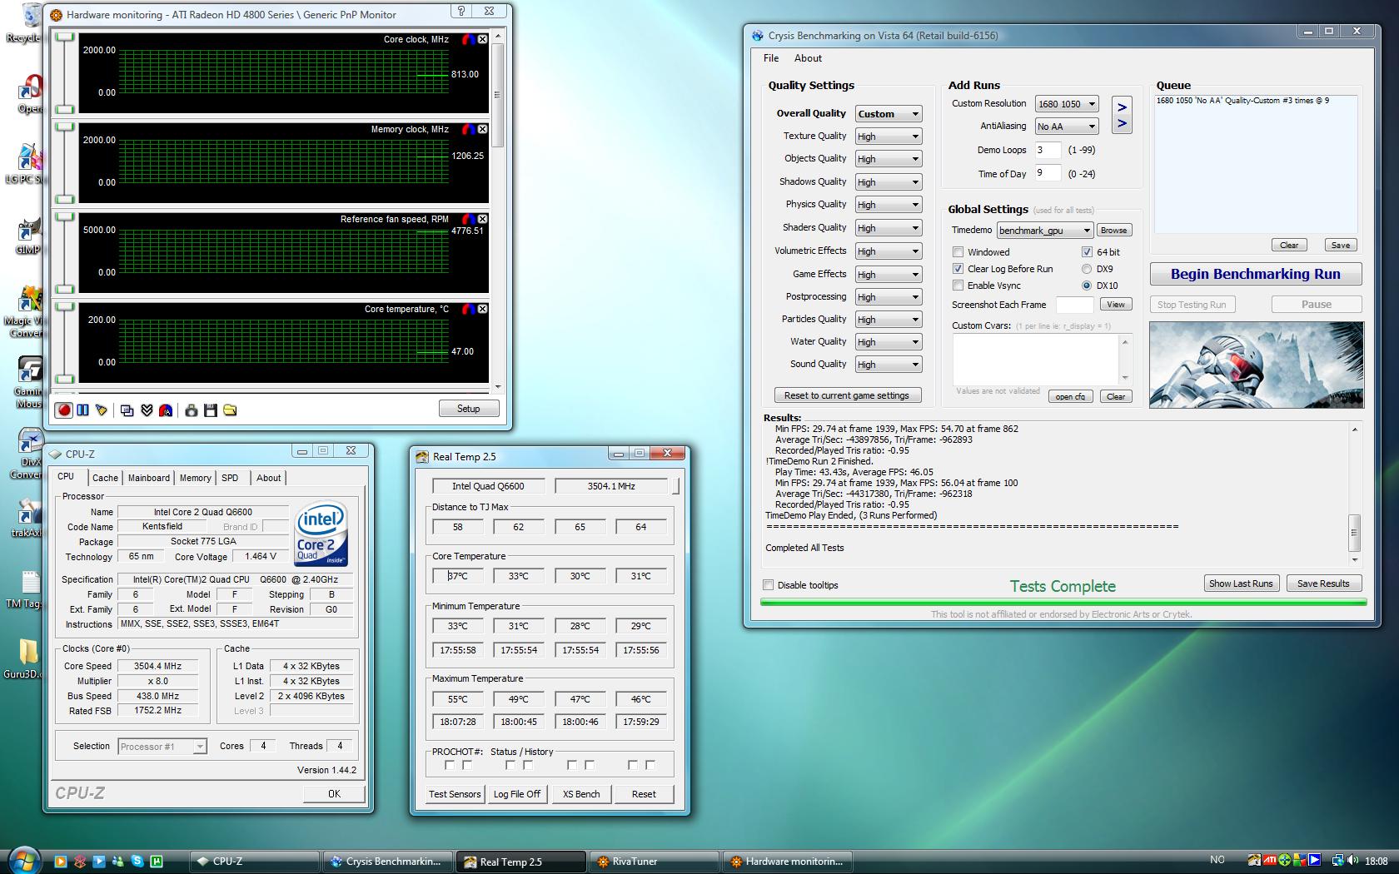
Task: Click the Results log scrollbar thumb
Action: (x=1354, y=532)
